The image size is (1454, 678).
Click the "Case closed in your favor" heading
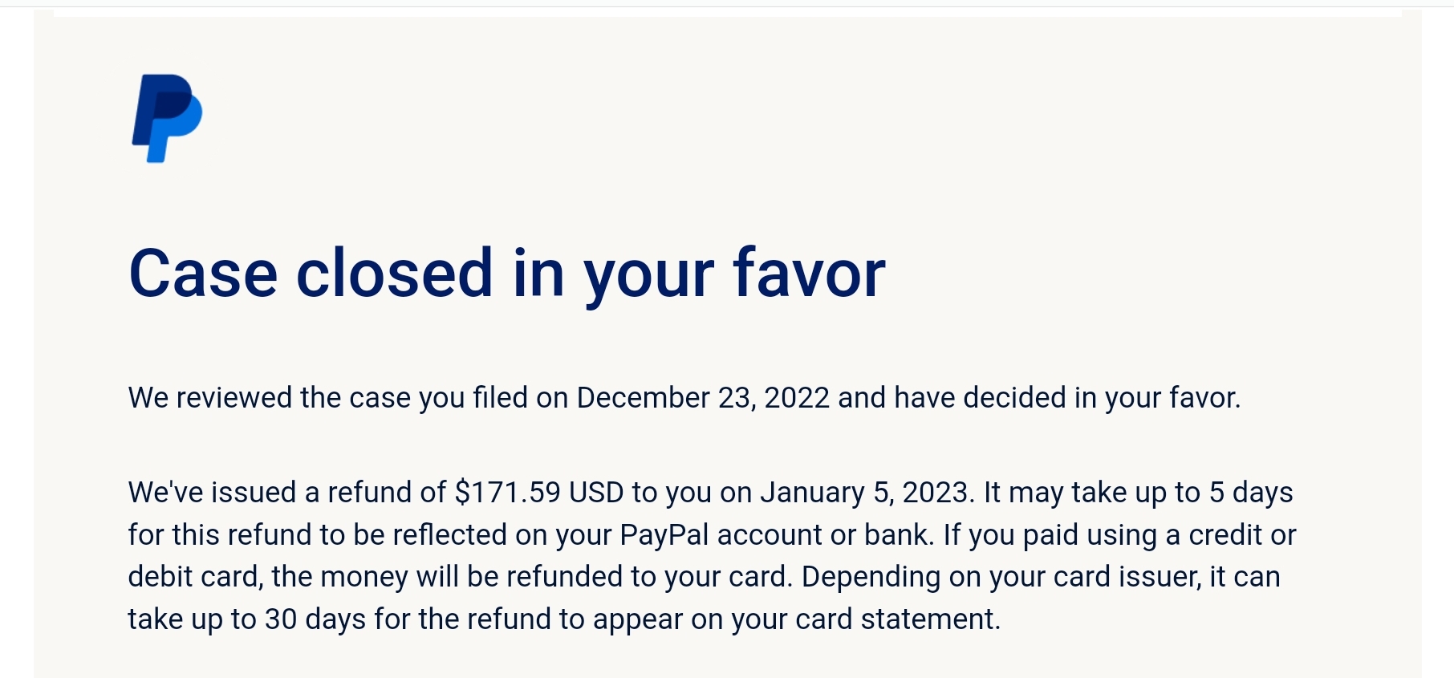click(506, 274)
